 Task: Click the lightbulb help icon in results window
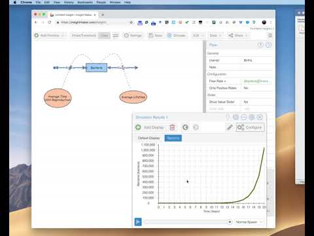click(x=228, y=117)
